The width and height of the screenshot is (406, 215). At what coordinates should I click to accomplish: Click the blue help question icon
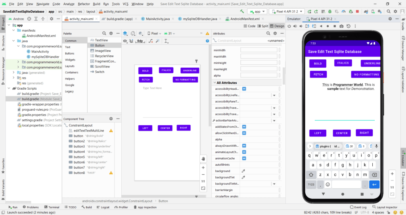tap(207, 41)
